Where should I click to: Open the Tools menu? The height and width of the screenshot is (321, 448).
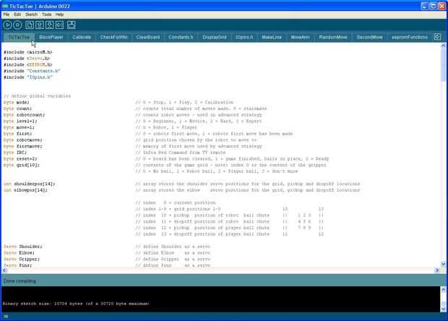coord(46,14)
